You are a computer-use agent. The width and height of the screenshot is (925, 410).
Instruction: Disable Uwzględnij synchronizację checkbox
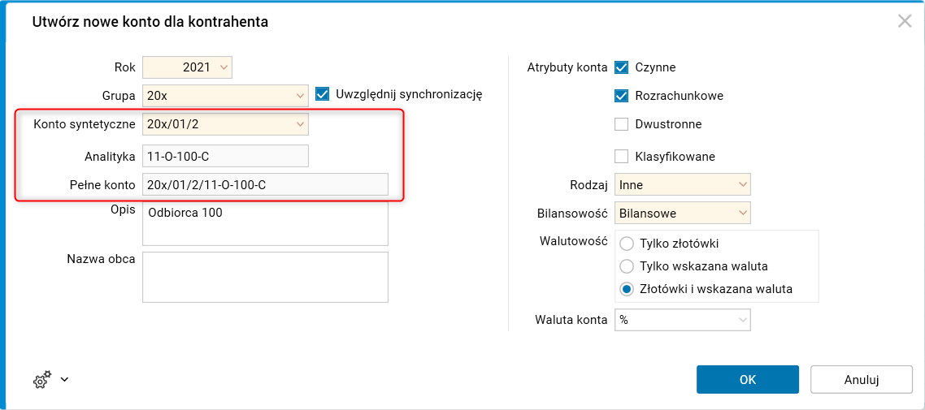322,94
